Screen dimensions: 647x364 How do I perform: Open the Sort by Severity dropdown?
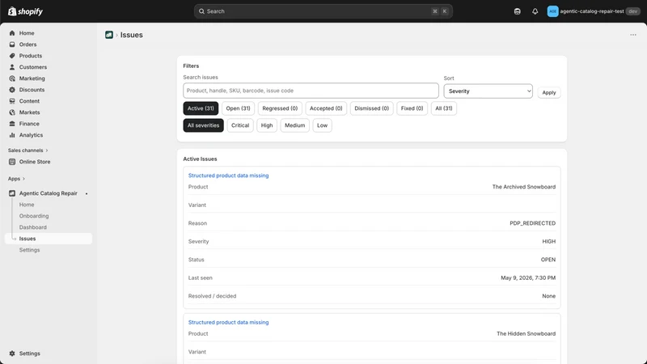tap(488, 91)
